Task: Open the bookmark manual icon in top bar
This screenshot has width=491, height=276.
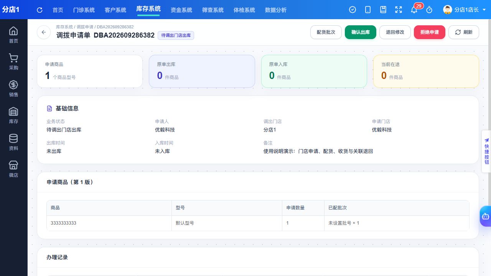Action: click(x=383, y=10)
